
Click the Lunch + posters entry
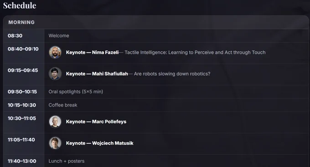click(67, 161)
